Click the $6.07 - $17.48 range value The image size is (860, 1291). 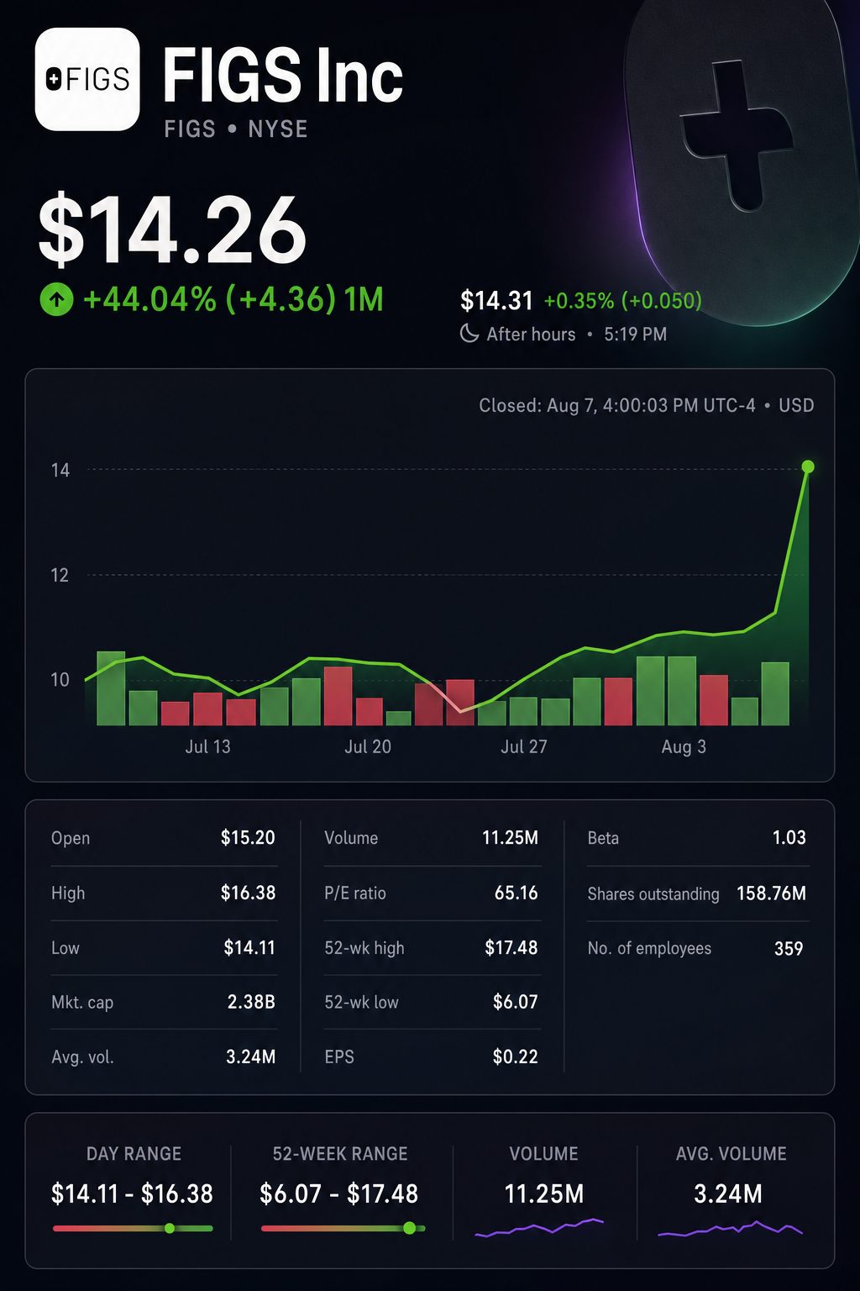(339, 1194)
